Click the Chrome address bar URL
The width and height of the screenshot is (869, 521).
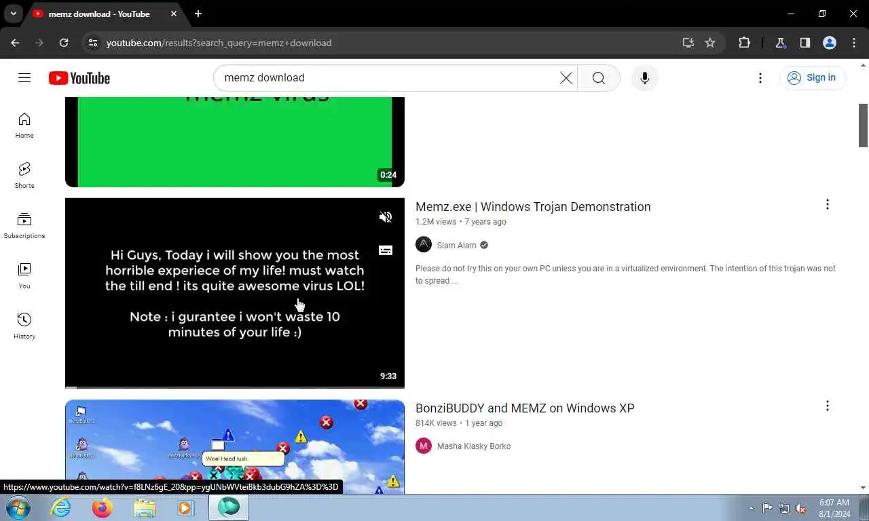pyautogui.click(x=219, y=43)
